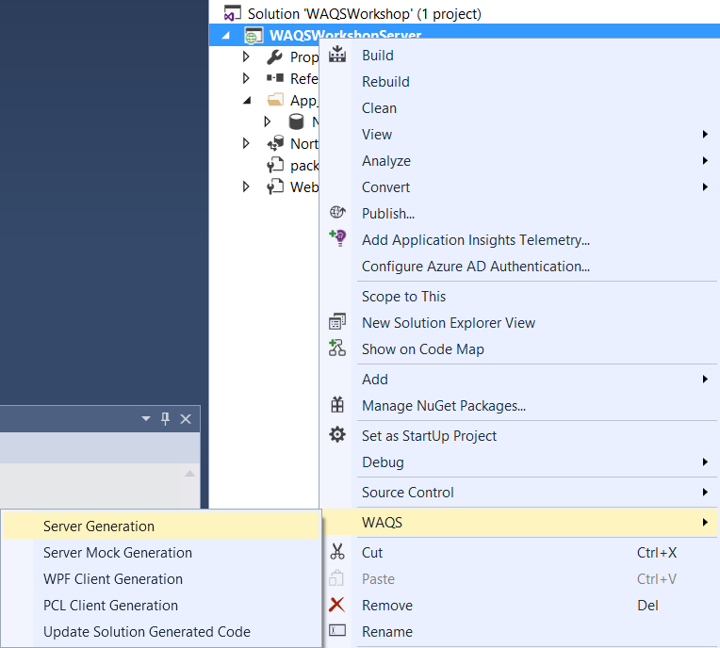The height and width of the screenshot is (648, 720).
Task: Open the WAQS submenu
Action: click(x=519, y=522)
